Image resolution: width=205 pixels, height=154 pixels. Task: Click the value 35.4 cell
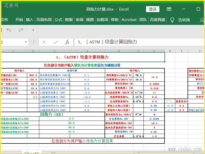pyautogui.click(x=33, y=88)
